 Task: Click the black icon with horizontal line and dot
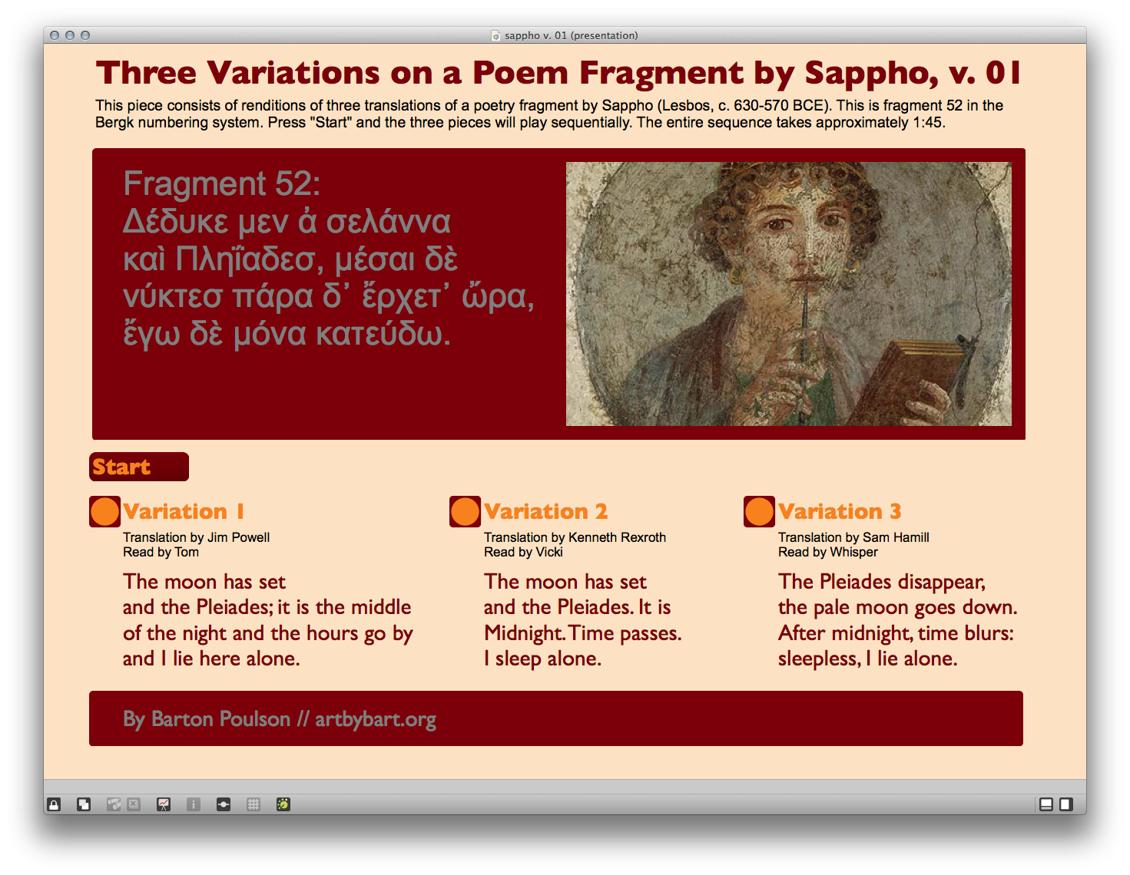pyautogui.click(x=224, y=804)
